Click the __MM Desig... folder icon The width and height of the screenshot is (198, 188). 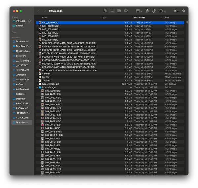[x=14, y=61]
